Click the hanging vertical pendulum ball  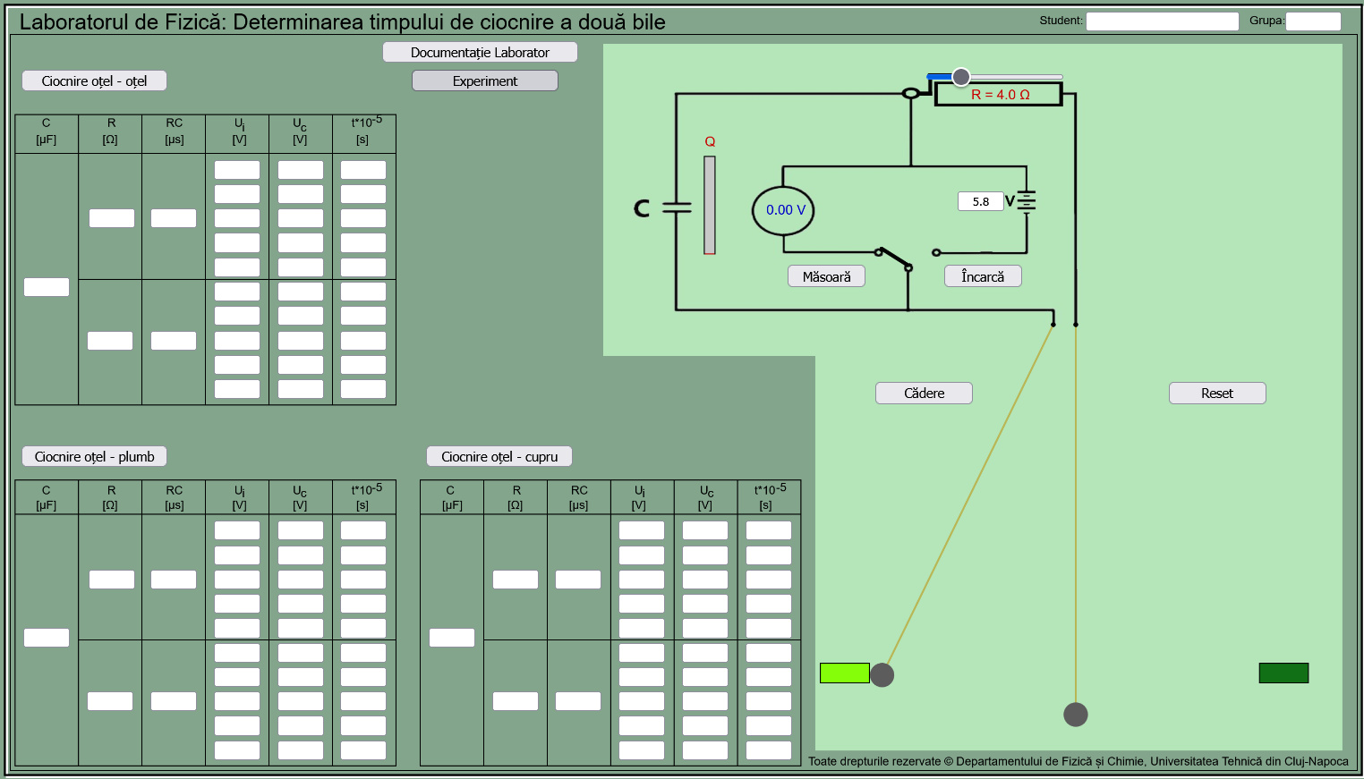pyautogui.click(x=1076, y=715)
